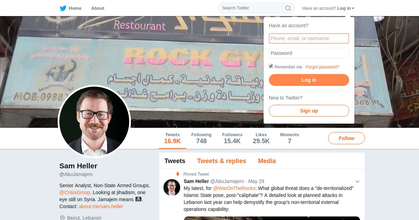Image resolution: width=419 pixels, height=220 pixels.
Task: Toggle the Remember me checkbox
Action: coord(271,66)
